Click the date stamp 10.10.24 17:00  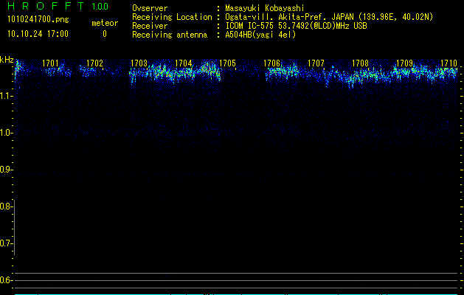38,34
